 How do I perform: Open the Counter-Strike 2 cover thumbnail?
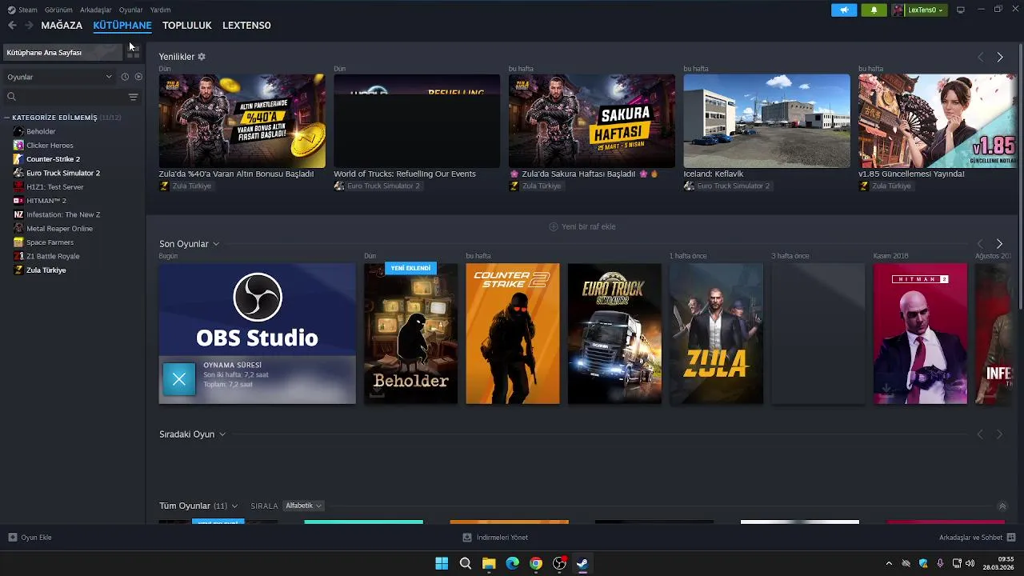[513, 334]
